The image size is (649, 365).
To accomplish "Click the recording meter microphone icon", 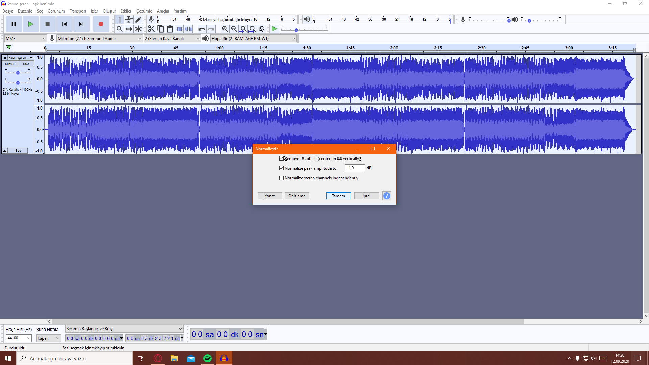I will 151,19.
